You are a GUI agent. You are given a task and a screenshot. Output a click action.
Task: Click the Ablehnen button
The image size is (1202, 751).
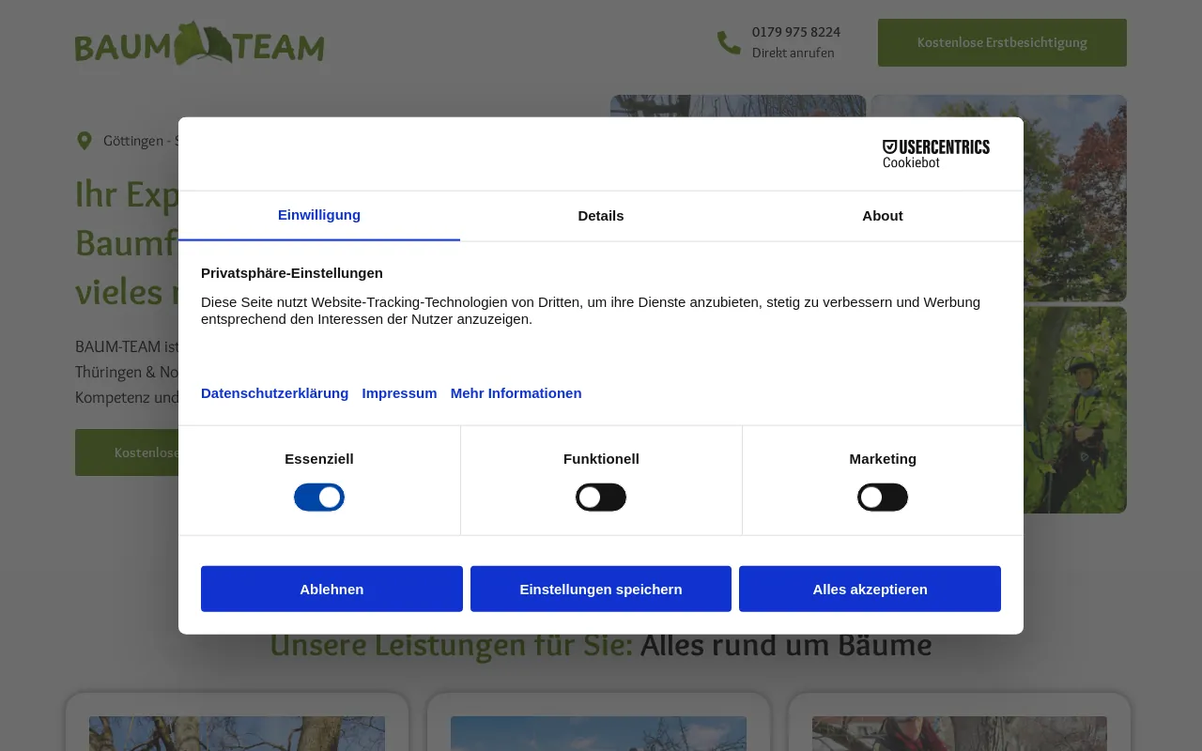[x=331, y=589]
